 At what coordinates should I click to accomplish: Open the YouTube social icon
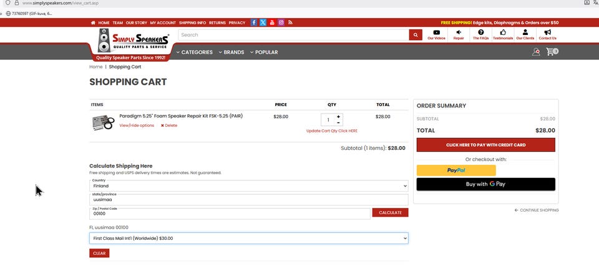(x=272, y=22)
